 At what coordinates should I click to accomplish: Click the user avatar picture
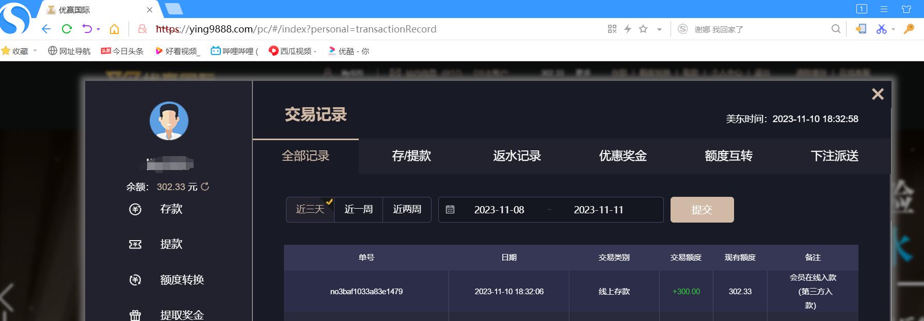169,121
